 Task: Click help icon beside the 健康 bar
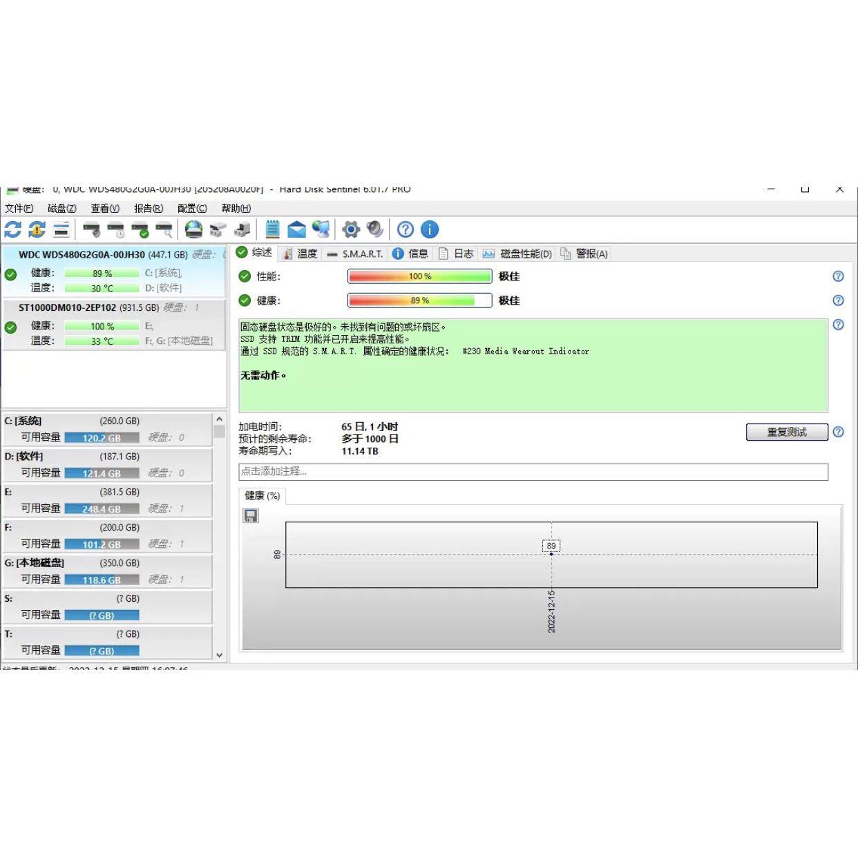point(838,301)
